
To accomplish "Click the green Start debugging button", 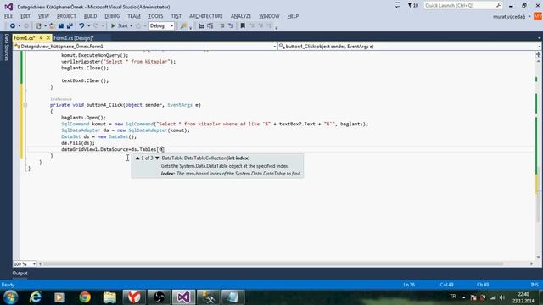I will [x=119, y=26].
